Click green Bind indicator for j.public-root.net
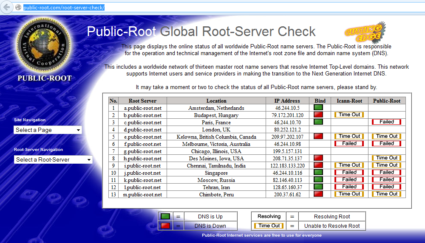This screenshot has height=243, width=425. [x=318, y=172]
